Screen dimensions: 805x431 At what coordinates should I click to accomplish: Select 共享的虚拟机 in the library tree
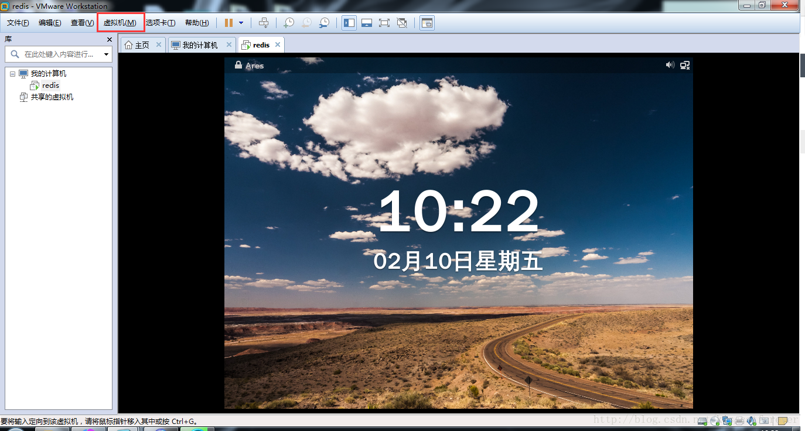(x=52, y=97)
